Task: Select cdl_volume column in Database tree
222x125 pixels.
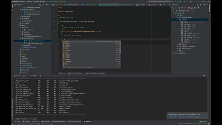Action: (x=188, y=33)
